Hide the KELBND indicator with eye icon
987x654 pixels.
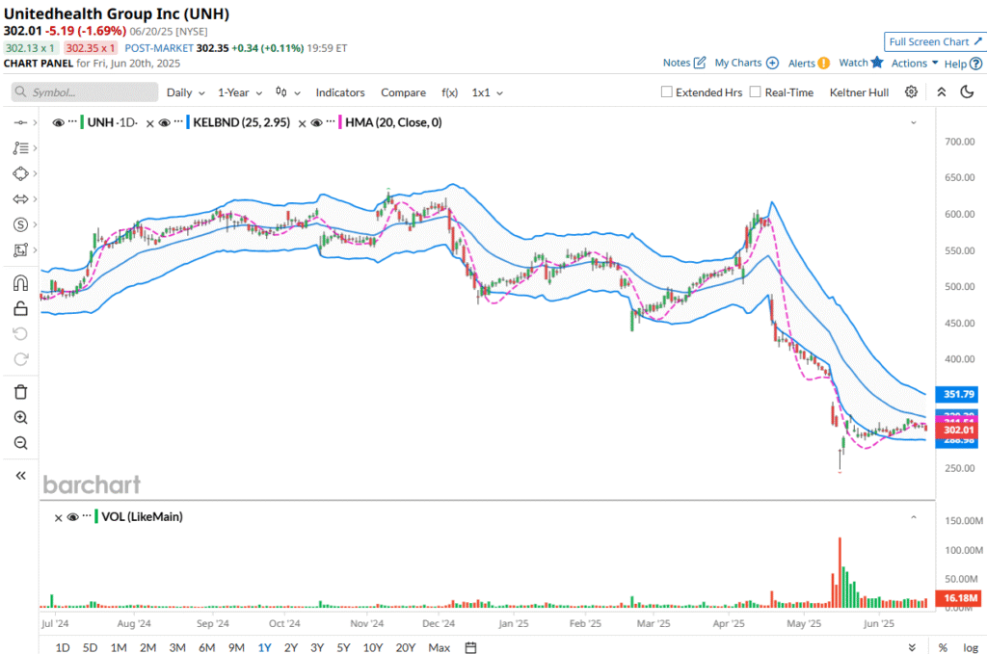(165, 123)
